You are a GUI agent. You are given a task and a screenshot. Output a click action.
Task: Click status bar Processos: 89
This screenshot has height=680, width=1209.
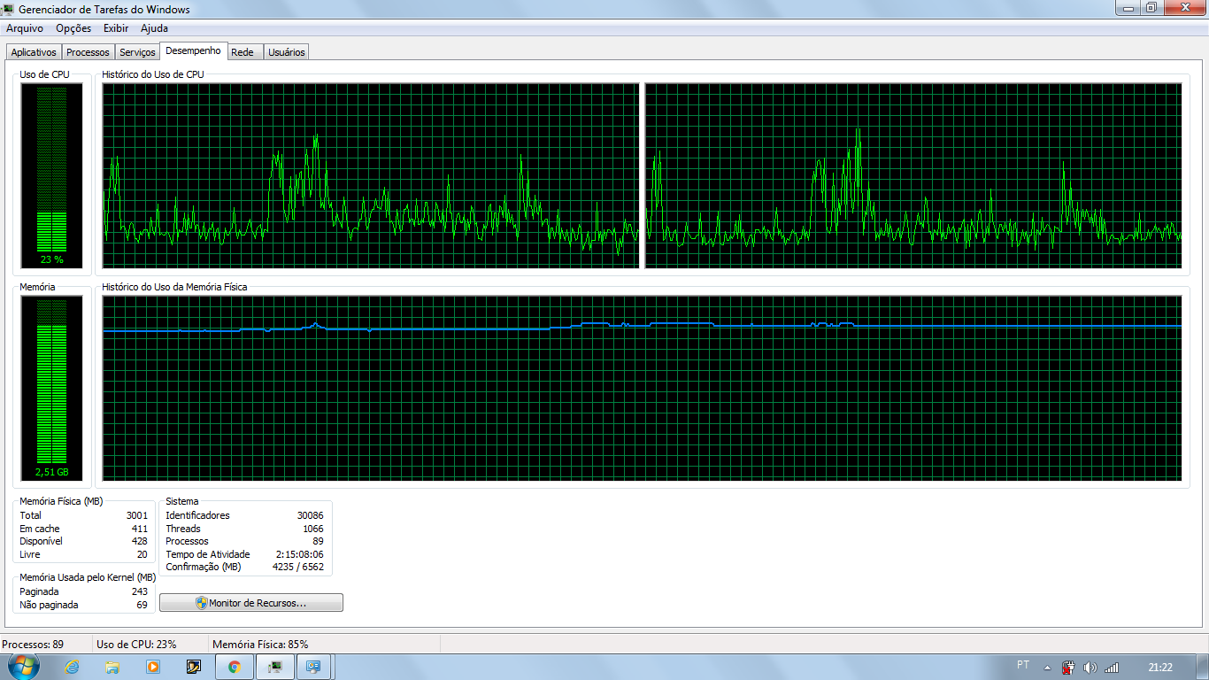34,645
